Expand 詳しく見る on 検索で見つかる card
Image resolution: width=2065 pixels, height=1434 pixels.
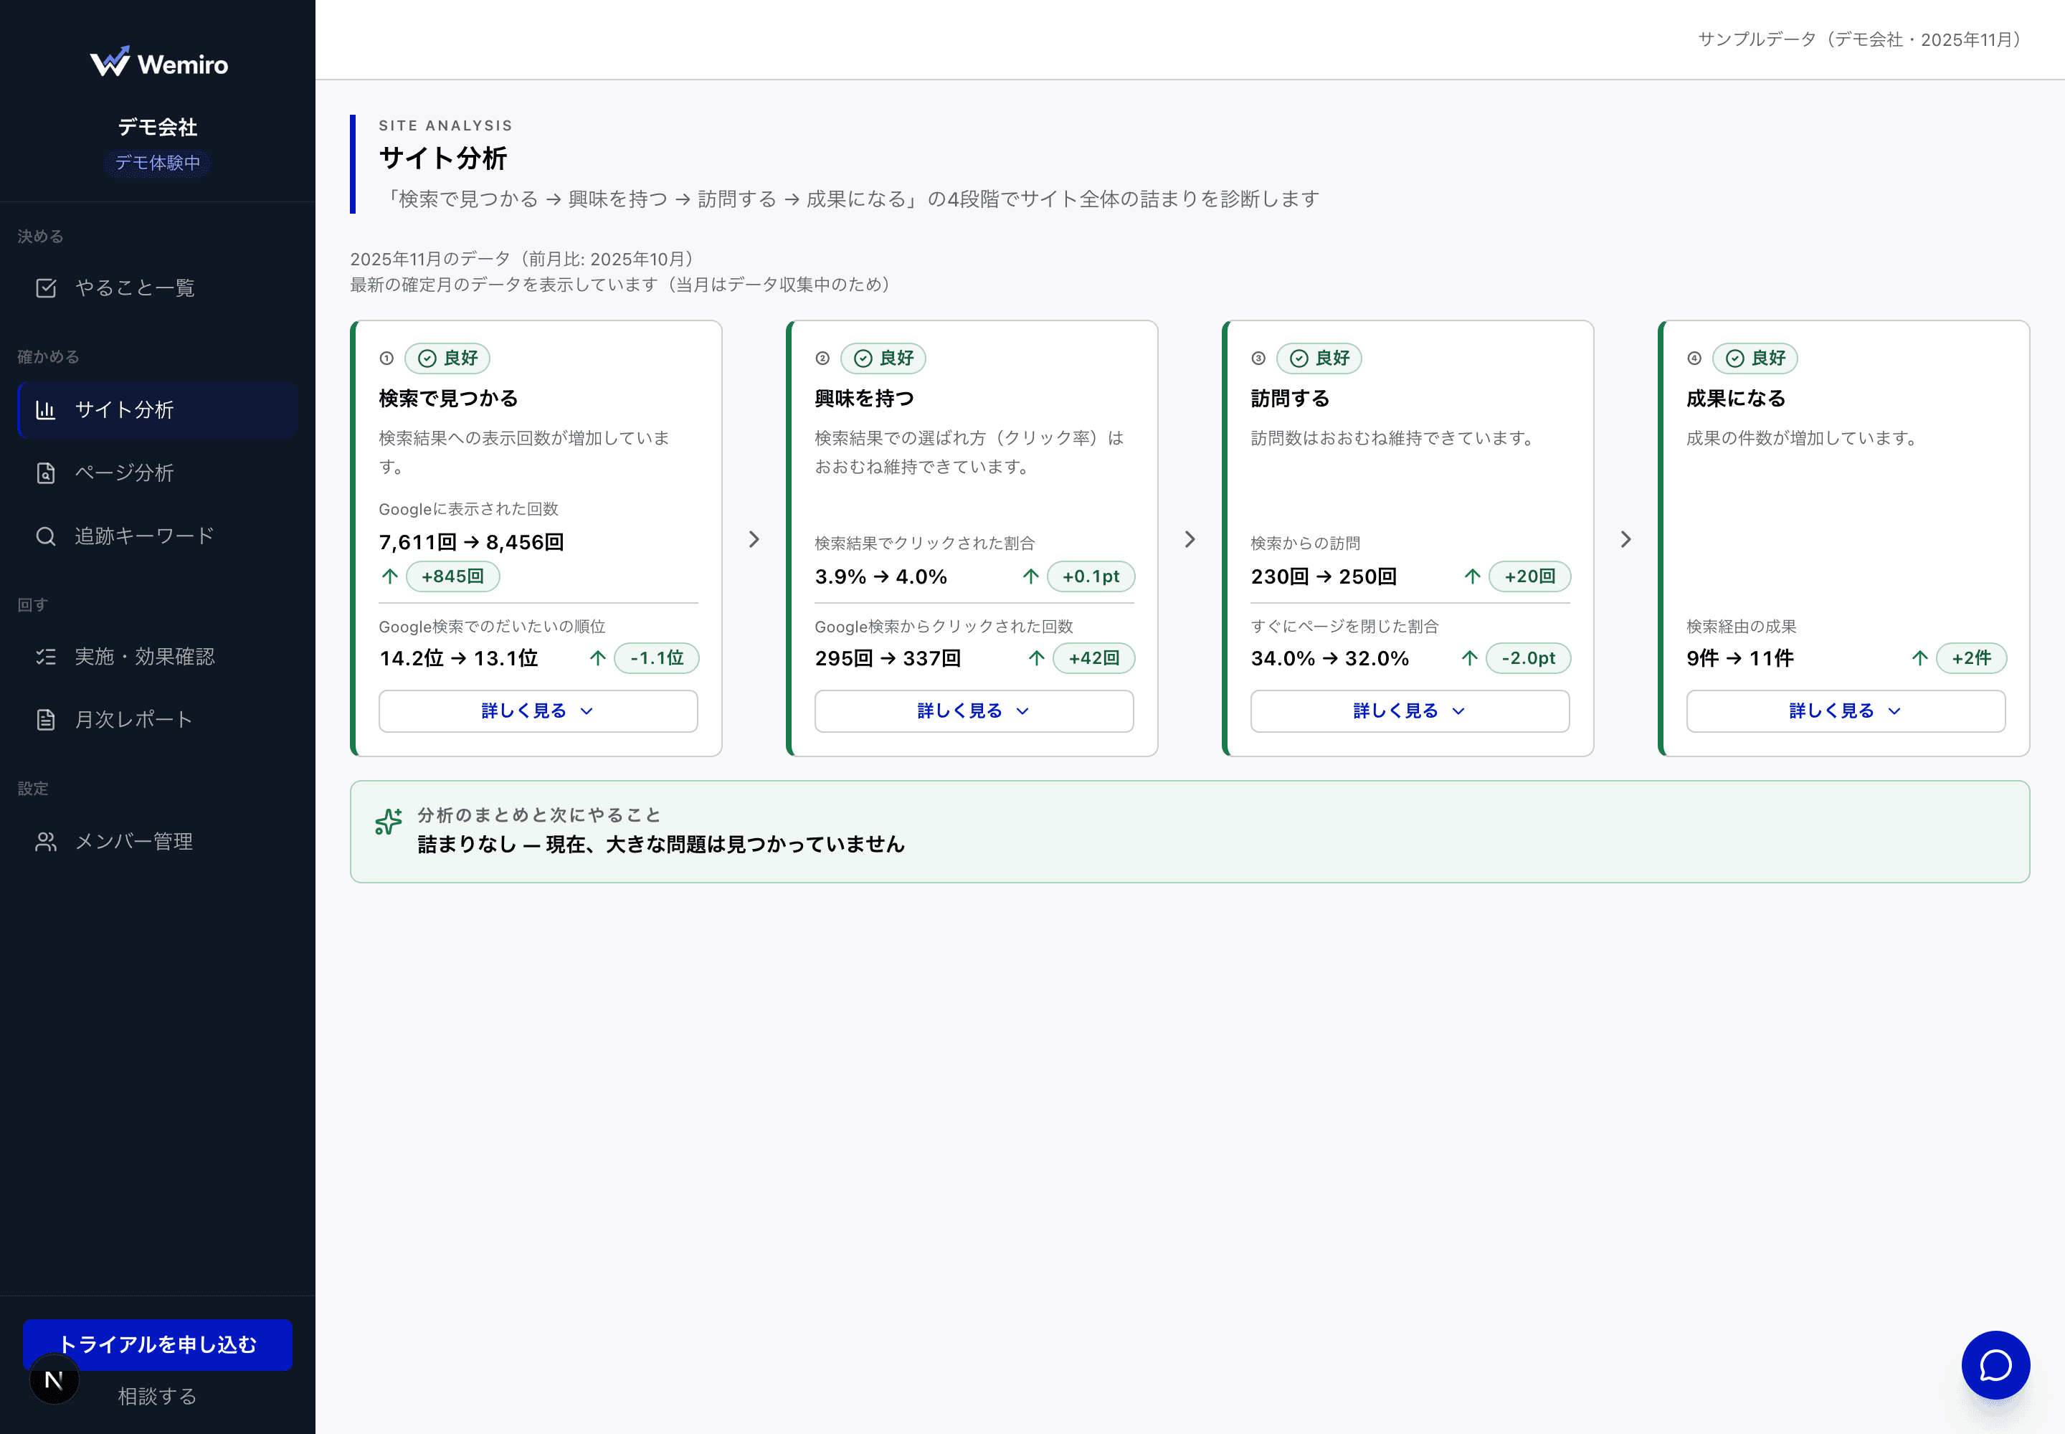point(538,711)
